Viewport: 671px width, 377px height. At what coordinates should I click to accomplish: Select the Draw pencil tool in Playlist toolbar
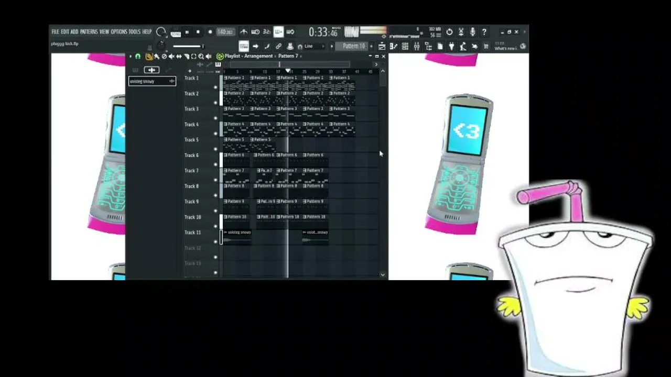(149, 57)
